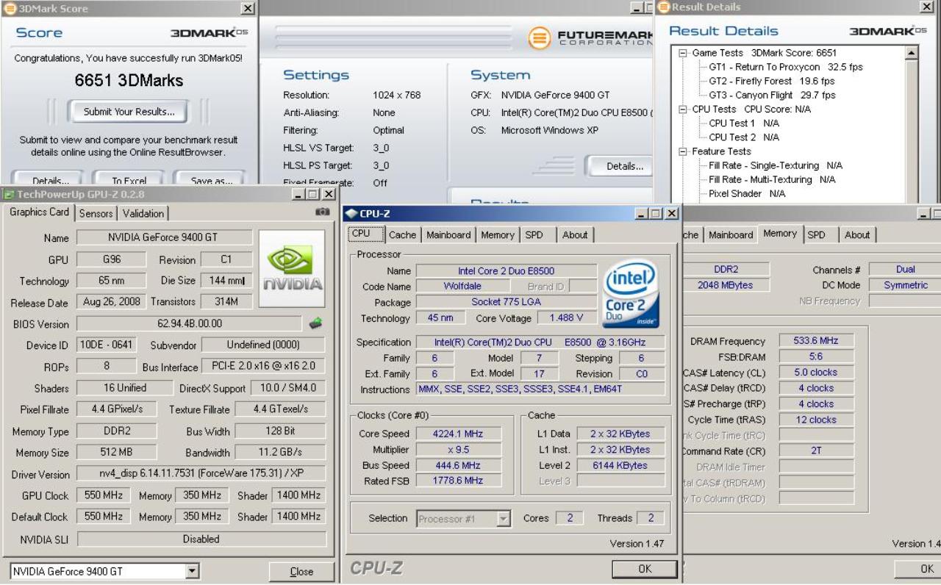Collapse the Game Tests tree node

683,53
